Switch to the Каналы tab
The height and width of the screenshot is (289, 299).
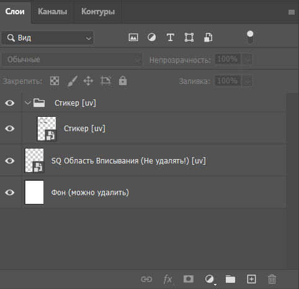(53, 12)
